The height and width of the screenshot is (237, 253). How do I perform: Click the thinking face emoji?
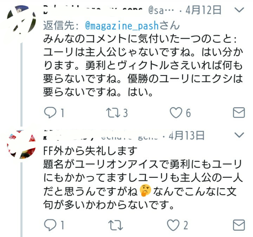145,190
